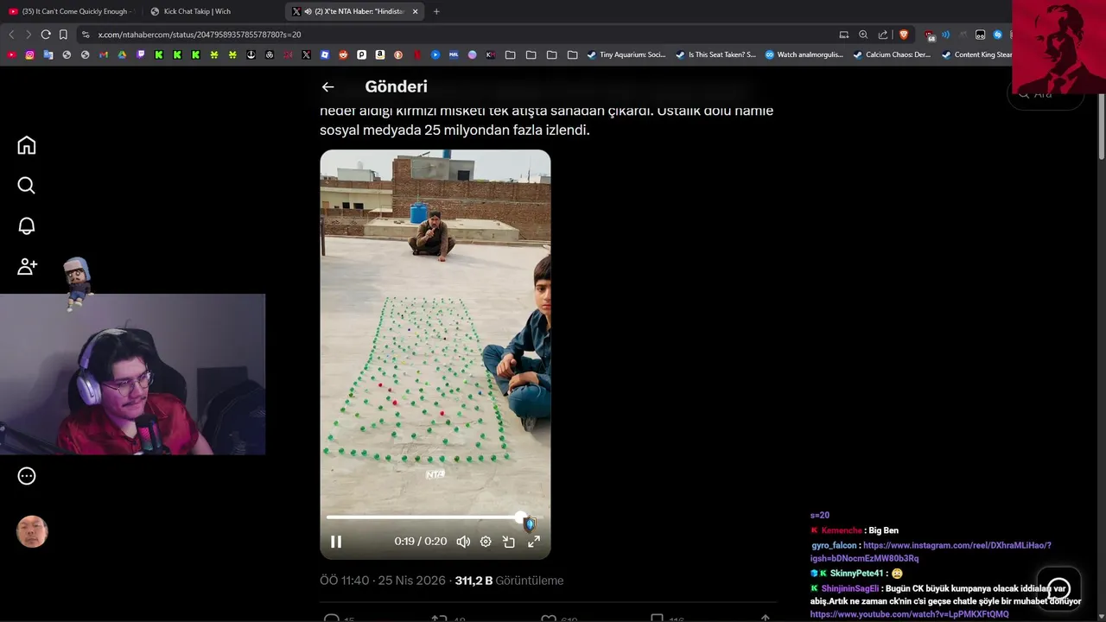Bookmark this page in the toolbar

pos(63,35)
